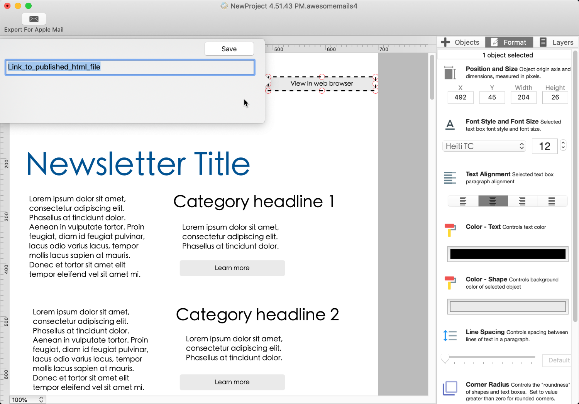Select the Newsletter Title text
Viewport: 579px width, 404px height.
(138, 164)
